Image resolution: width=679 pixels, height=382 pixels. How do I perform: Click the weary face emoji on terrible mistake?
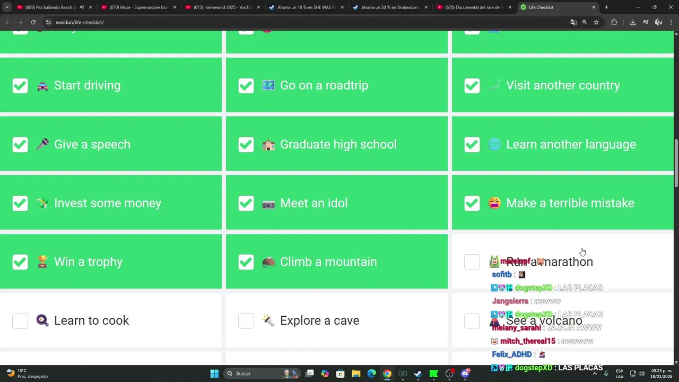point(494,203)
